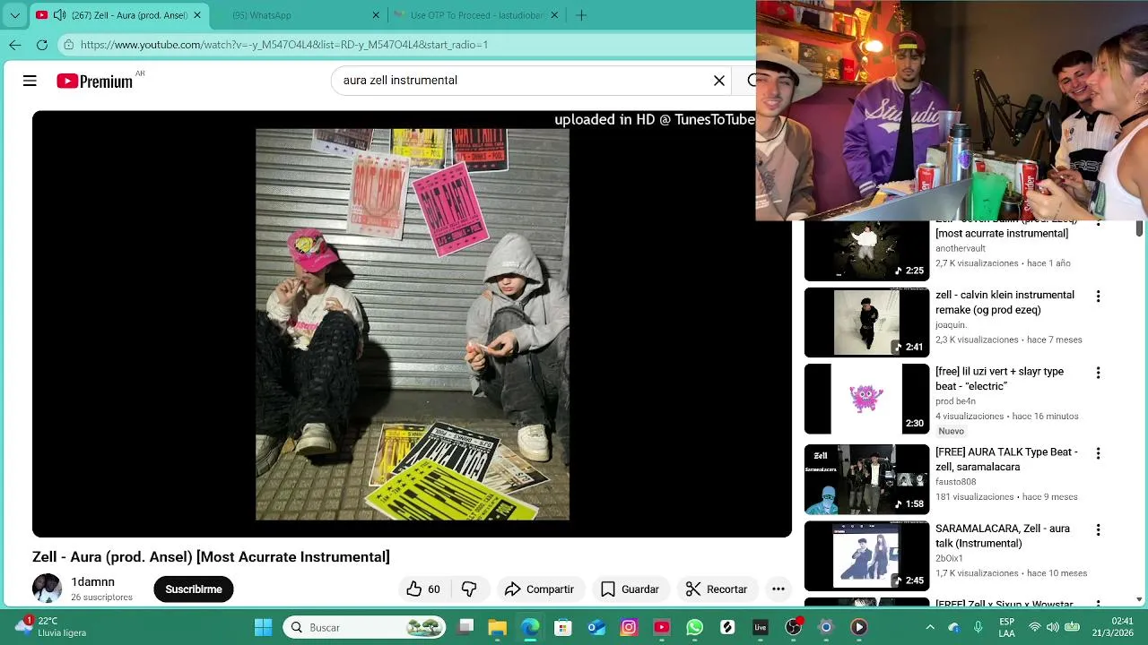This screenshot has width=1148, height=645.
Task: Open a new browser tab with plus
Action: pyautogui.click(x=581, y=15)
